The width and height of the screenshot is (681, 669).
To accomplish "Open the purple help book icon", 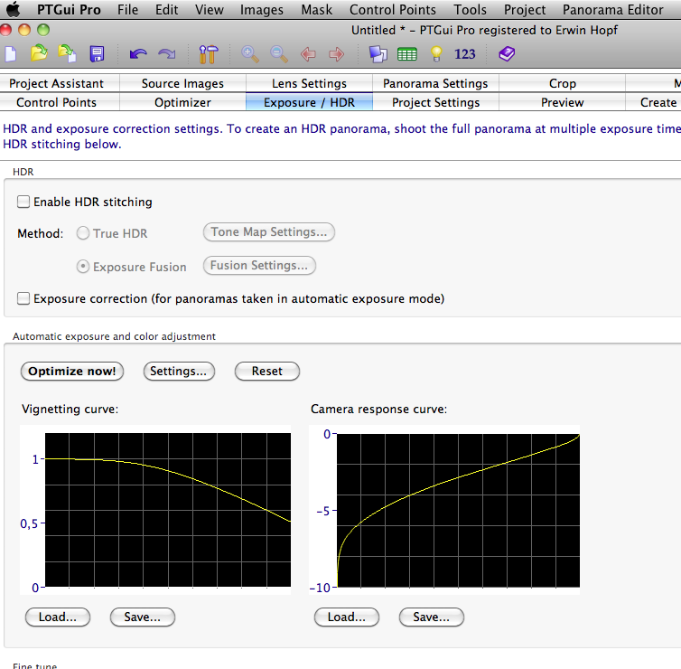I will [x=507, y=54].
